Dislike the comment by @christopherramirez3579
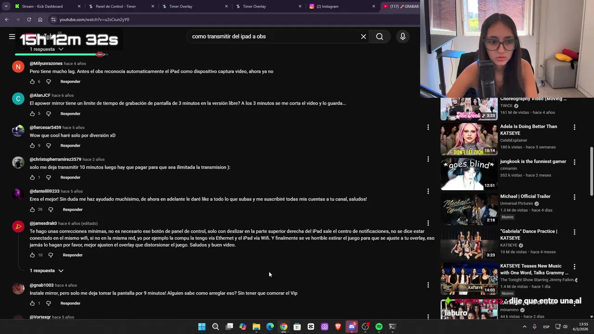 (48, 178)
